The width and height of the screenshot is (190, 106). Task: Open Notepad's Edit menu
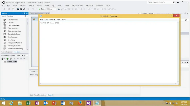46,20
